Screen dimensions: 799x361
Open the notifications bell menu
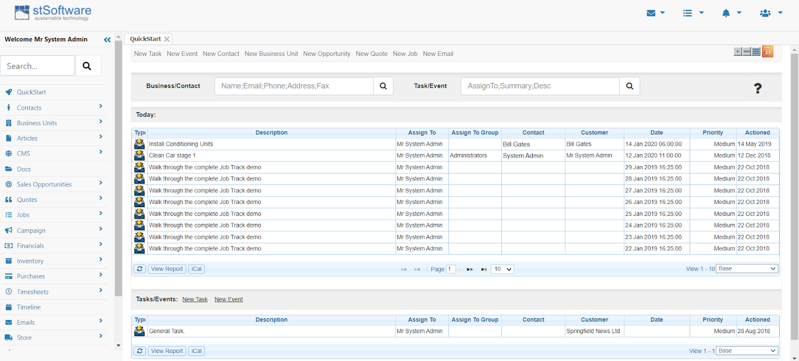732,13
